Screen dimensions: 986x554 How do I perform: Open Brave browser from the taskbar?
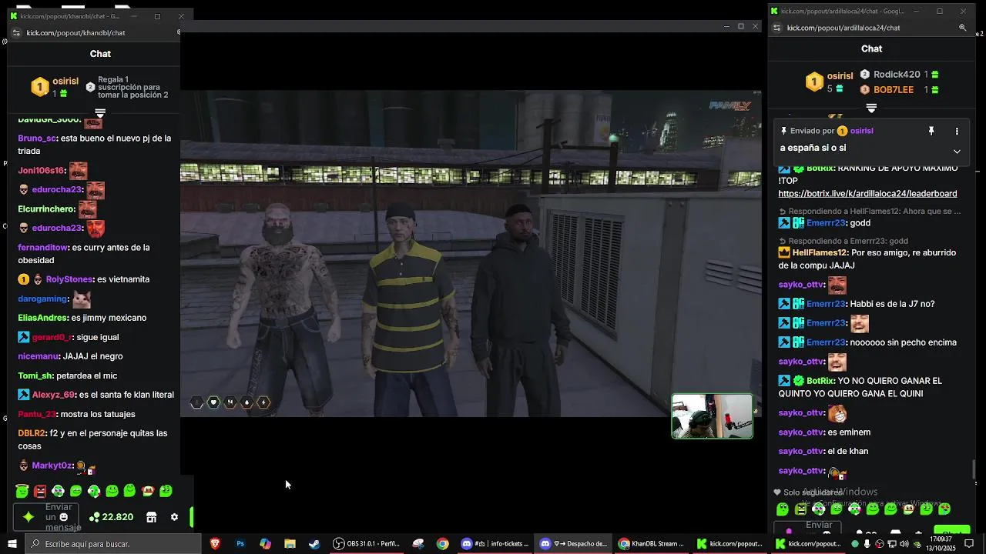click(215, 544)
